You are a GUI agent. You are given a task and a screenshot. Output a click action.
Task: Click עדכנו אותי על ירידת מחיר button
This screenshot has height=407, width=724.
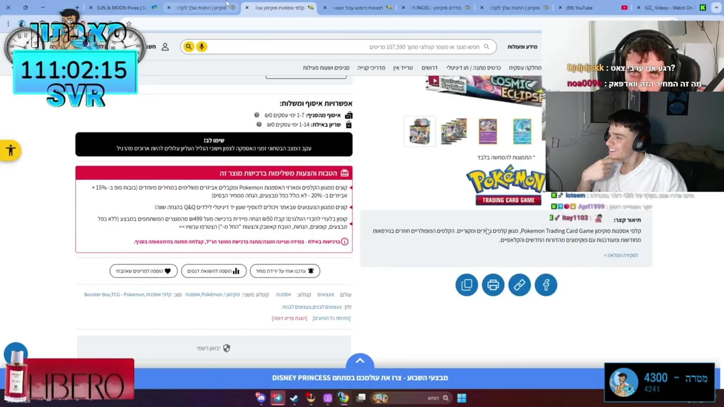(x=285, y=271)
